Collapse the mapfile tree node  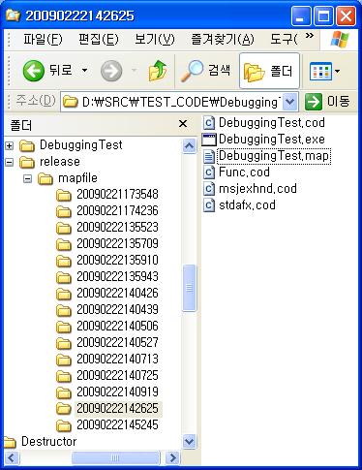click(28, 178)
